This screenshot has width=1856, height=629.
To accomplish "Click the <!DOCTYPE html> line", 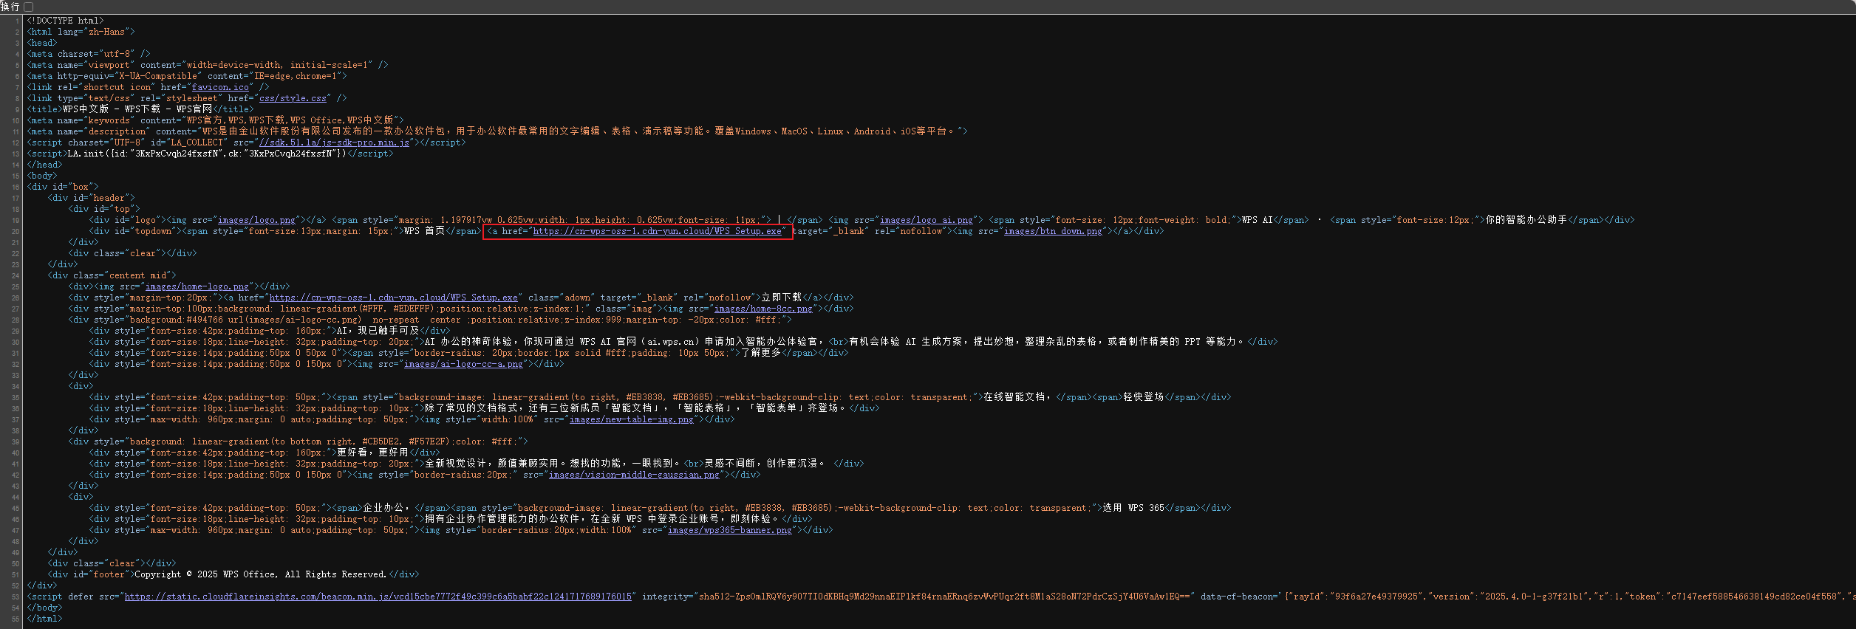I will point(65,21).
